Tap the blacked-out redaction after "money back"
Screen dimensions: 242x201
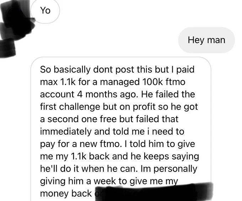154,192
